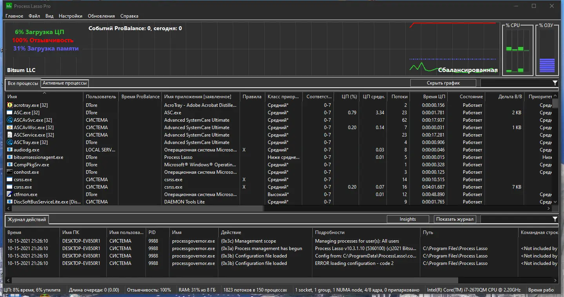The height and width of the screenshot is (297, 564).
Task: Click the filter funnel icon above action log
Action: [x=555, y=219]
